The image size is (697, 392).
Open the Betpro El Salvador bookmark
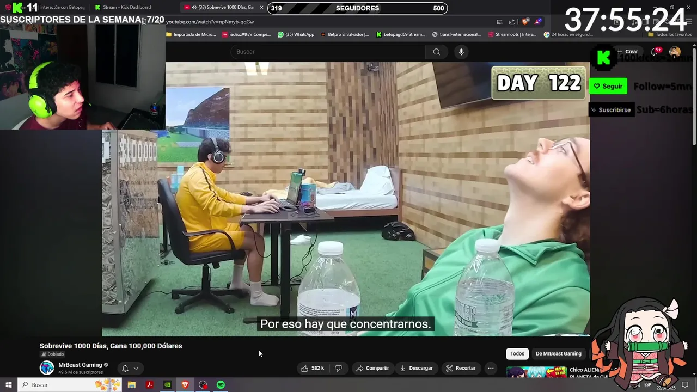[345, 34]
